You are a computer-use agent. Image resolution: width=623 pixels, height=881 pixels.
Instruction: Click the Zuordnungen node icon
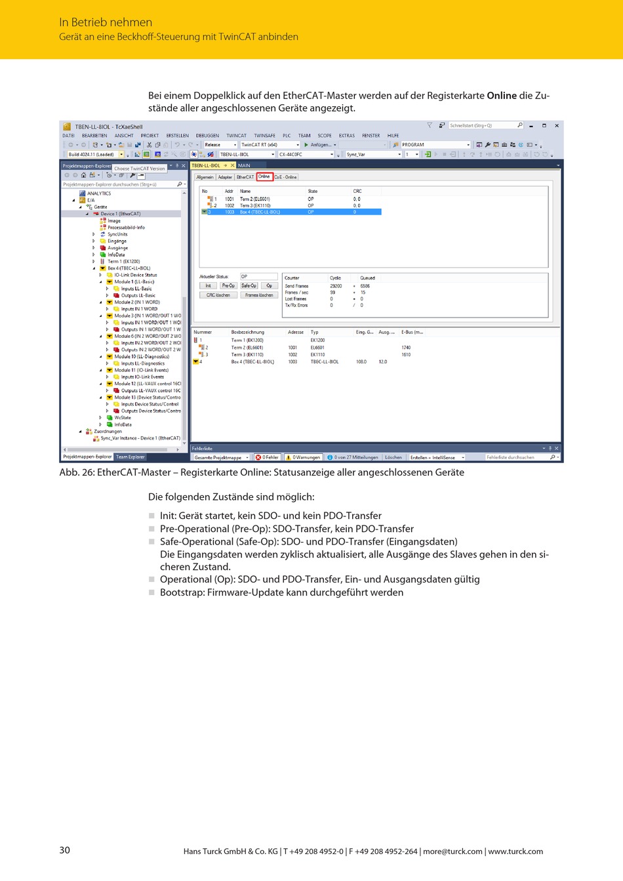tap(89, 432)
